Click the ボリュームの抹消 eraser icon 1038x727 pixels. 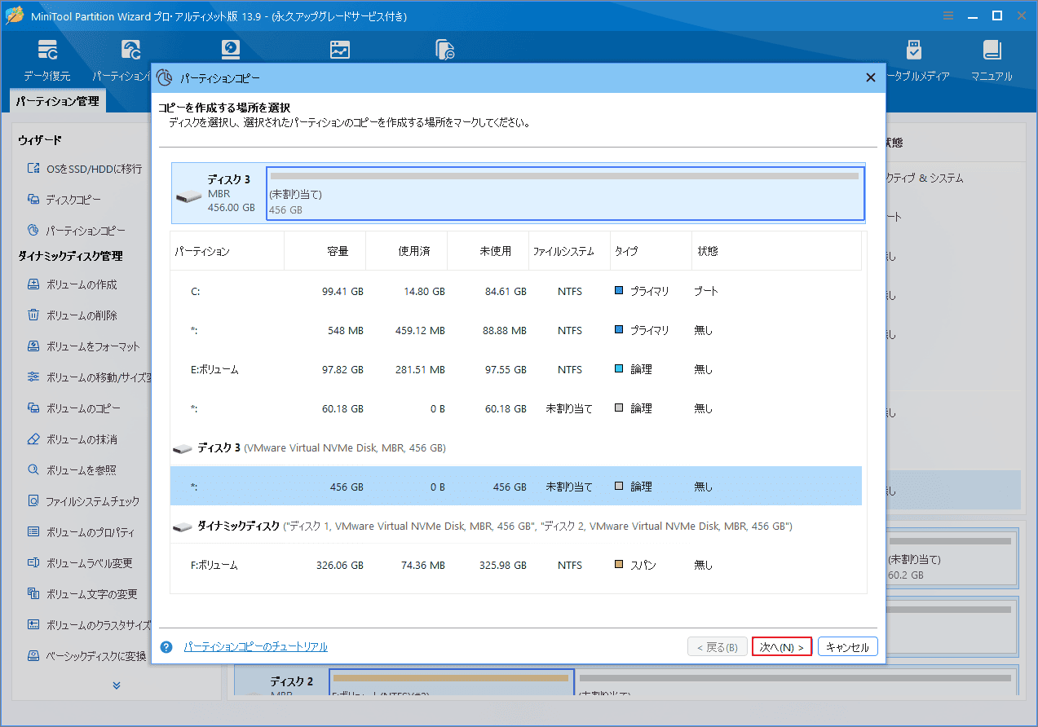pos(33,439)
